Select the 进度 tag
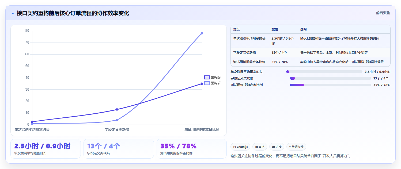Screen dimensions: 401x169 coord(277,147)
